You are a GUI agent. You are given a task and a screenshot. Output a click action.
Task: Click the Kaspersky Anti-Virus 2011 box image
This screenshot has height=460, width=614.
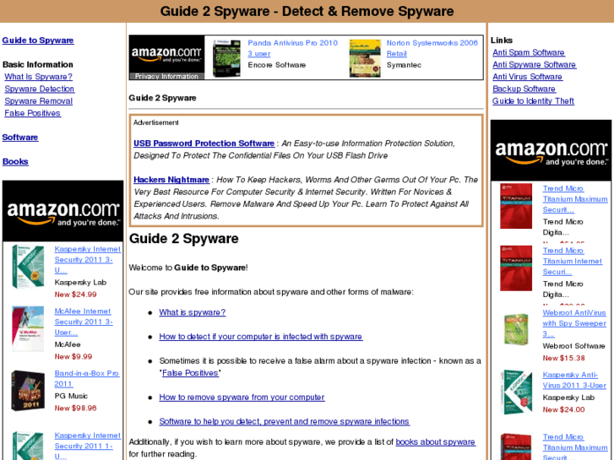(x=516, y=392)
